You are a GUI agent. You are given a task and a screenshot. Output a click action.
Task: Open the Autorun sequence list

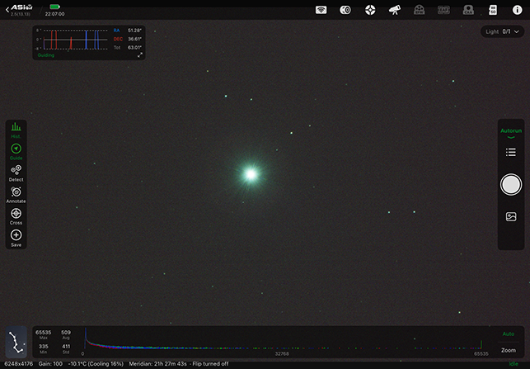[x=511, y=153]
